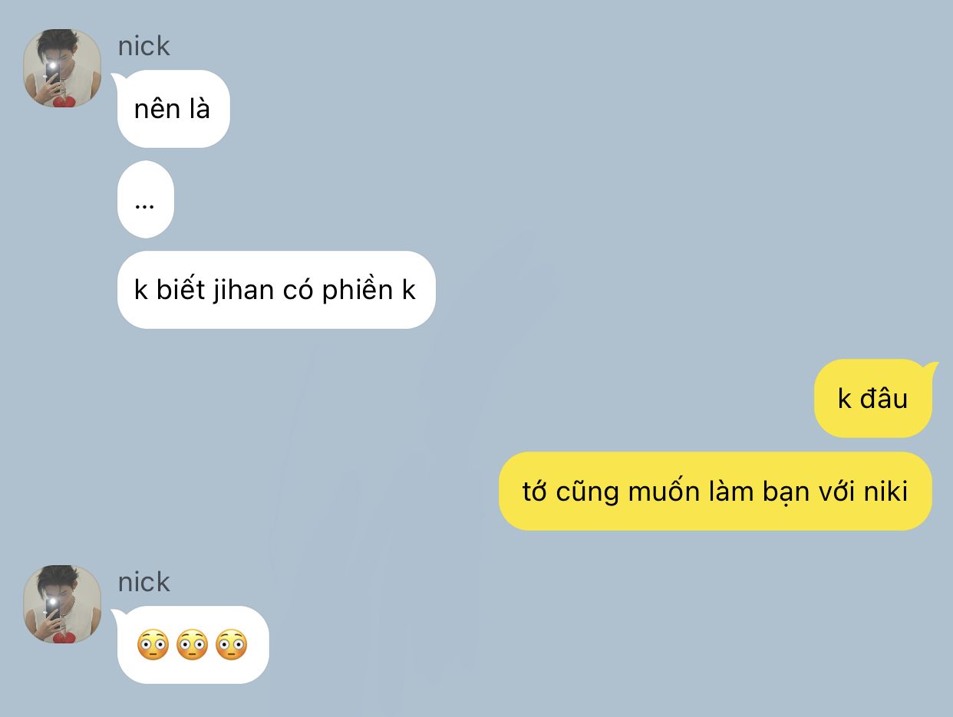Select the "..." message bubble
This screenshot has height=717, width=953.
pyautogui.click(x=146, y=199)
